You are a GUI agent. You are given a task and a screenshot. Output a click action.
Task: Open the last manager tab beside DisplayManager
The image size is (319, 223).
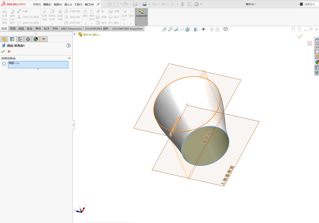coord(44,39)
